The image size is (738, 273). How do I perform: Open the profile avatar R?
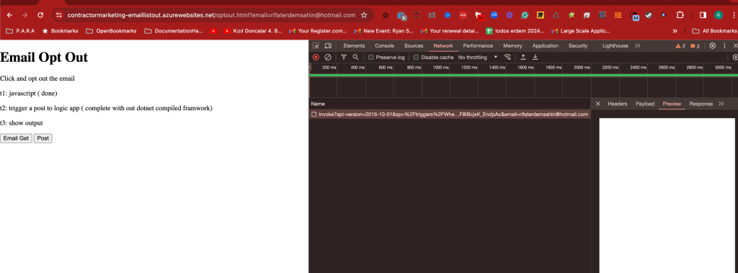pyautogui.click(x=719, y=15)
